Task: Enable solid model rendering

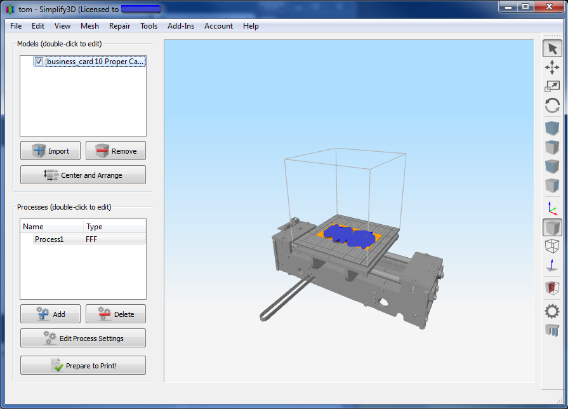Action: point(552,228)
